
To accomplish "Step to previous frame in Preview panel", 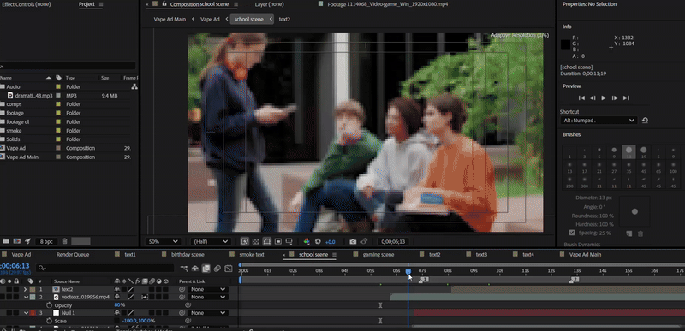I will click(593, 98).
